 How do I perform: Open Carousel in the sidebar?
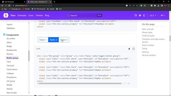[x=10, y=66]
